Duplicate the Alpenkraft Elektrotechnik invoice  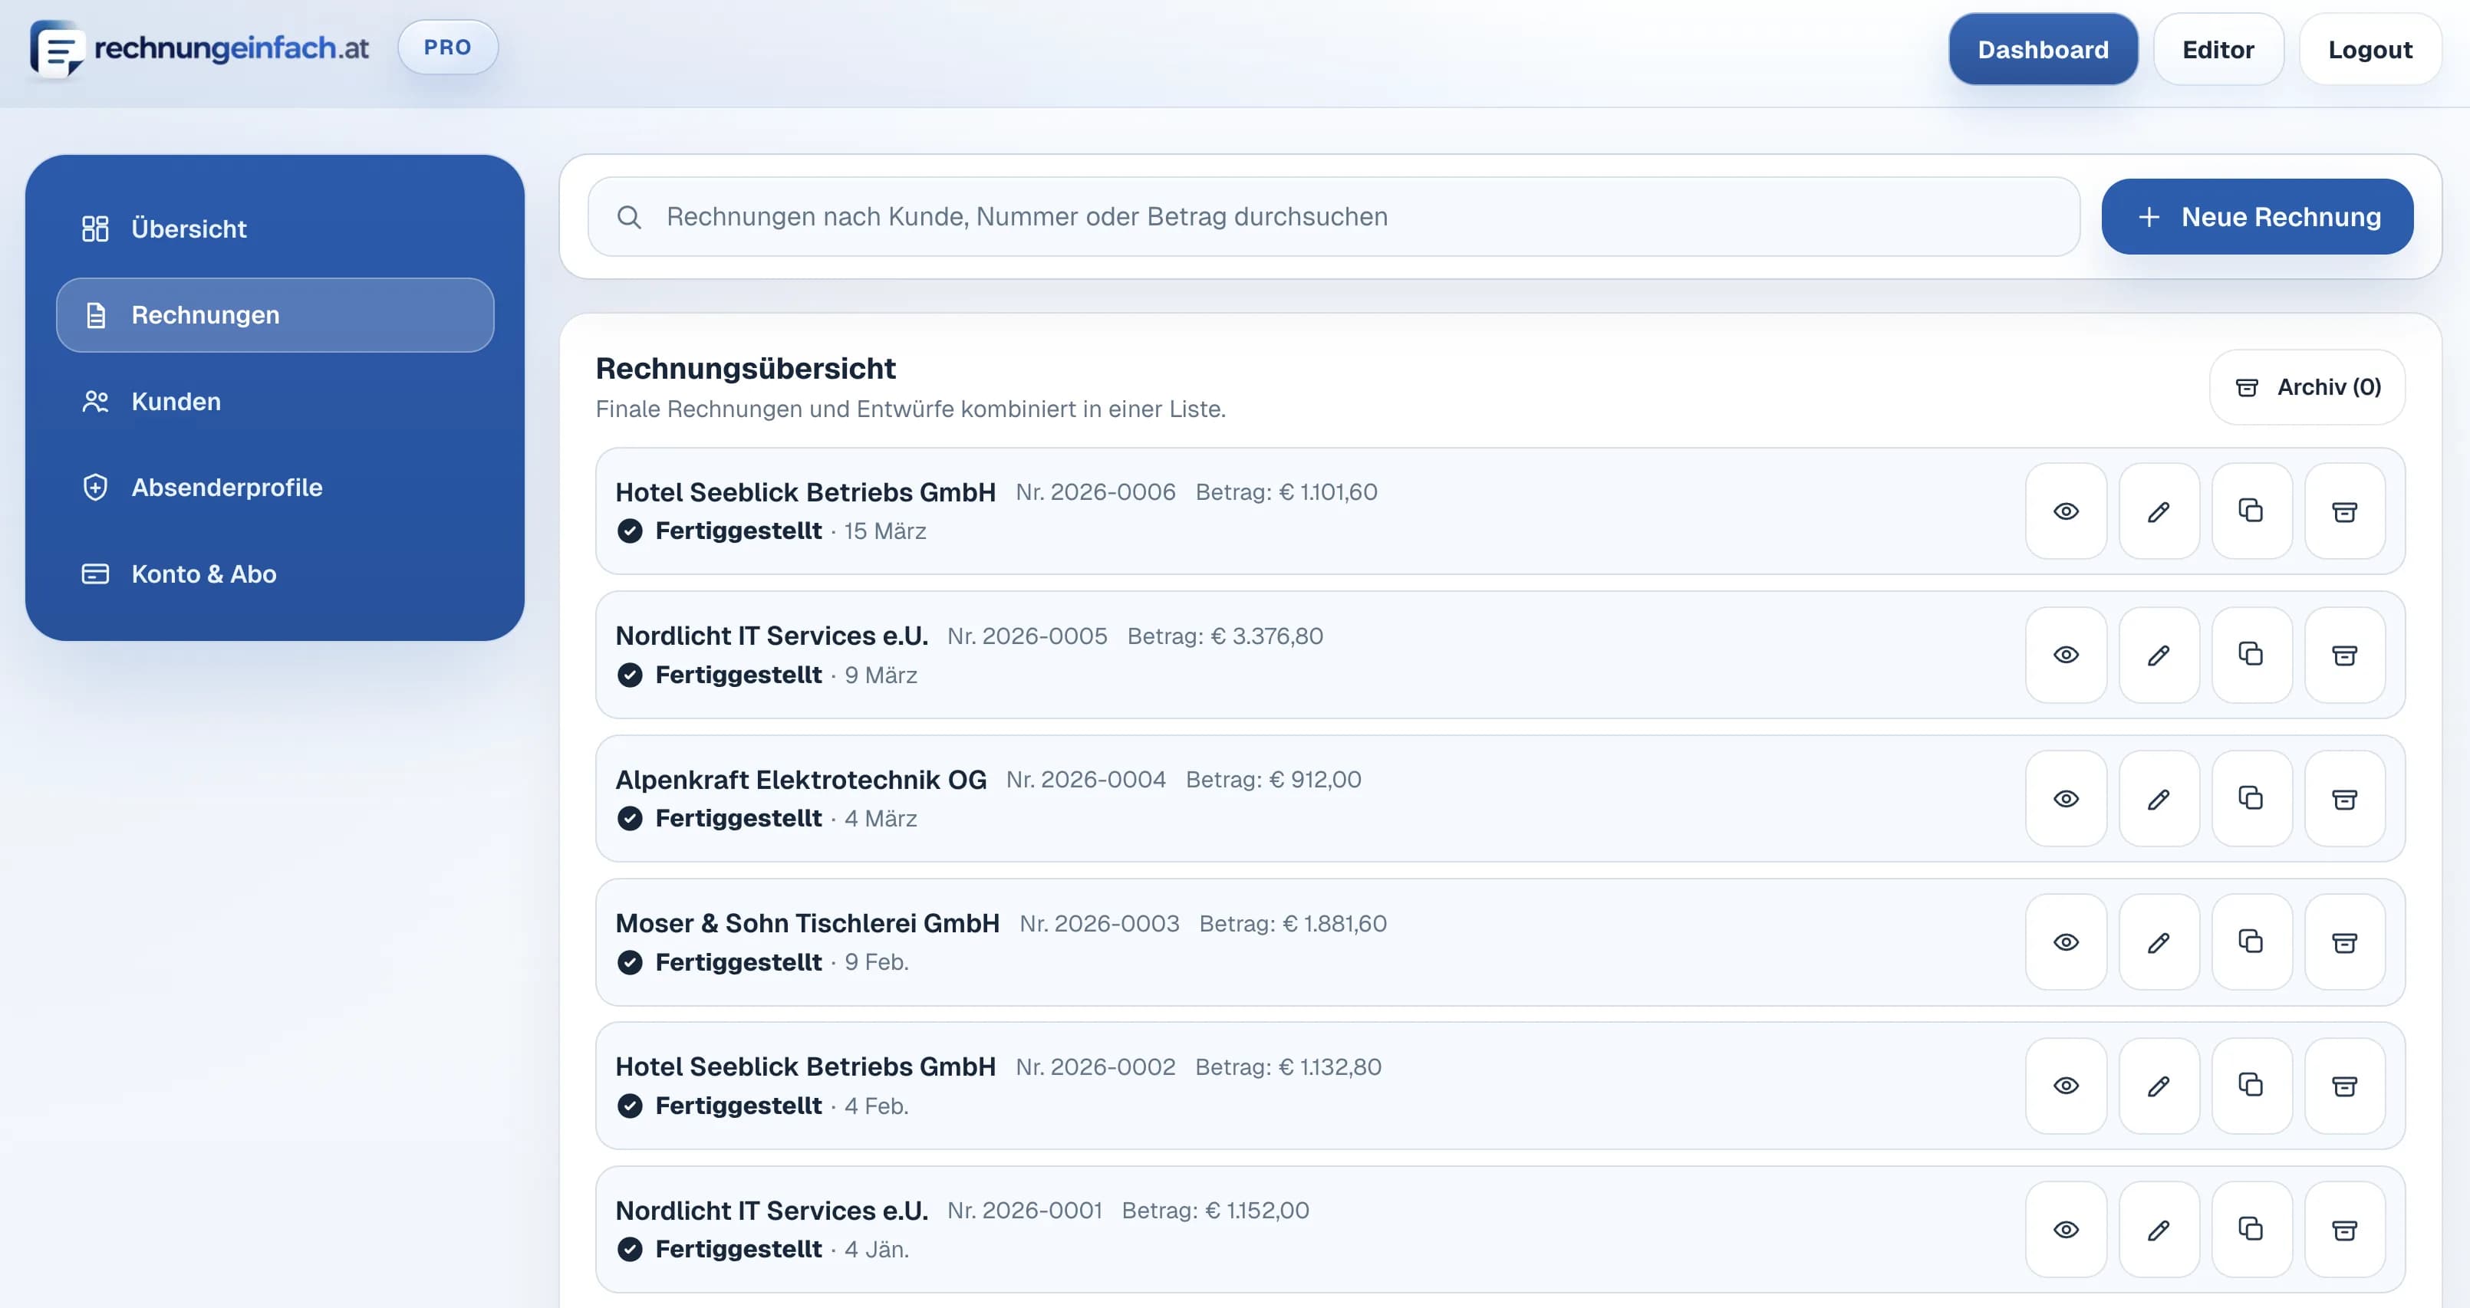point(2251,798)
